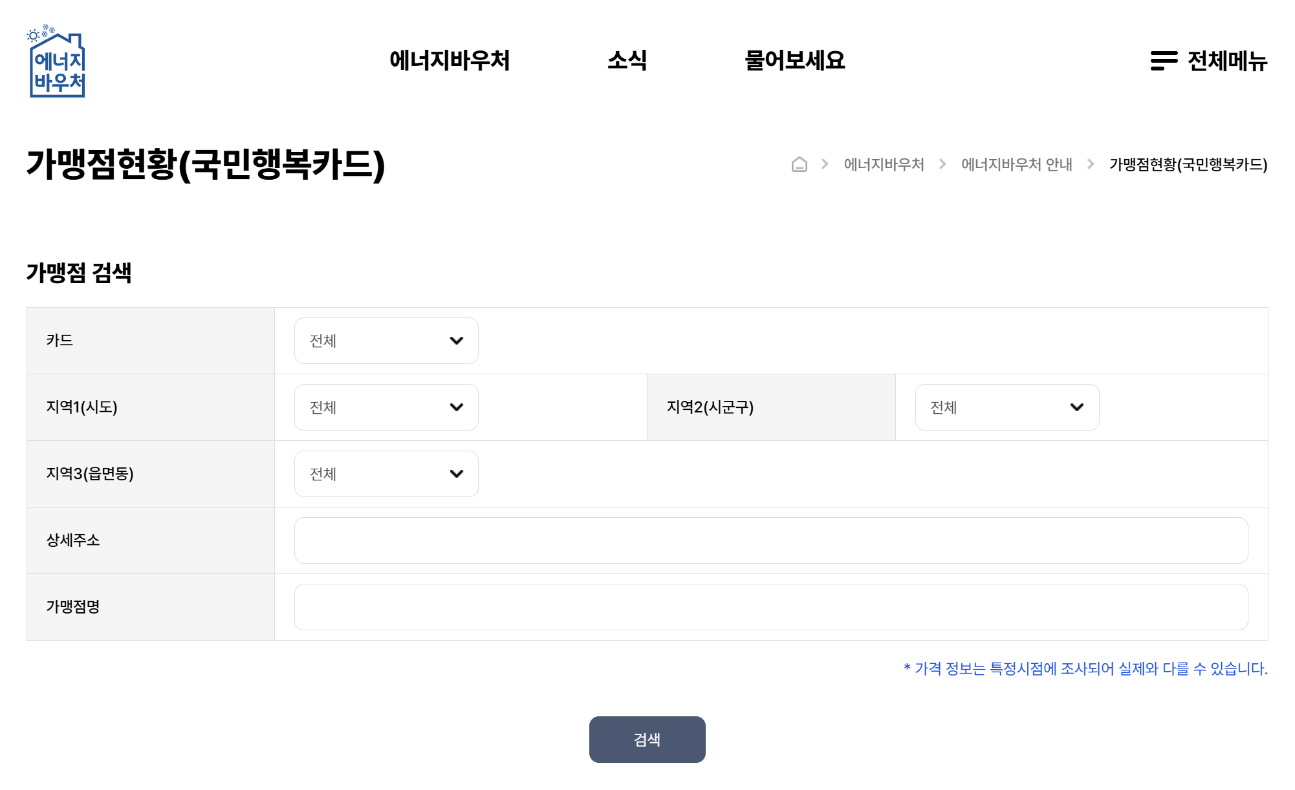Viewport: 1295px width, 790px height.
Task: Click the home icon in the breadcrumb
Action: point(800,165)
